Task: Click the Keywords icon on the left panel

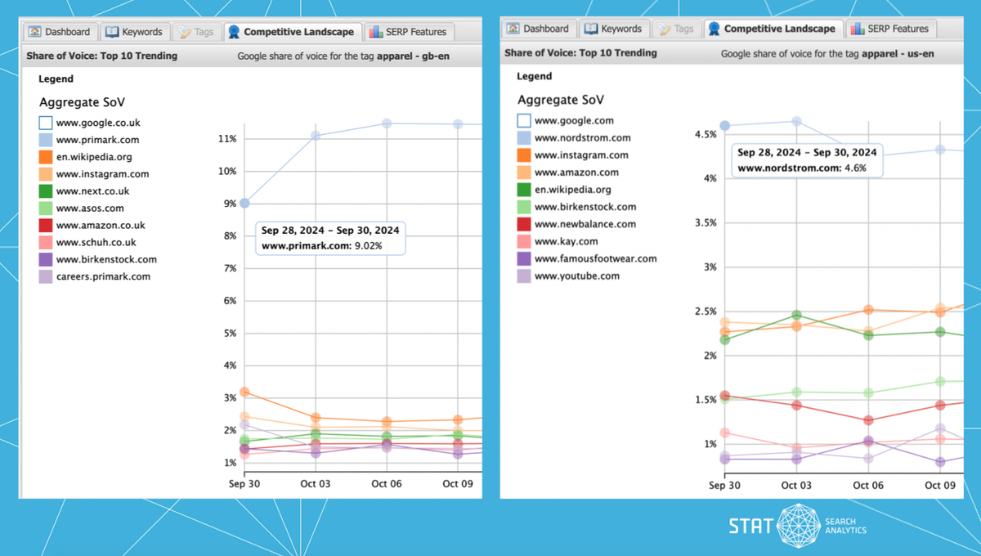Action: (110, 32)
